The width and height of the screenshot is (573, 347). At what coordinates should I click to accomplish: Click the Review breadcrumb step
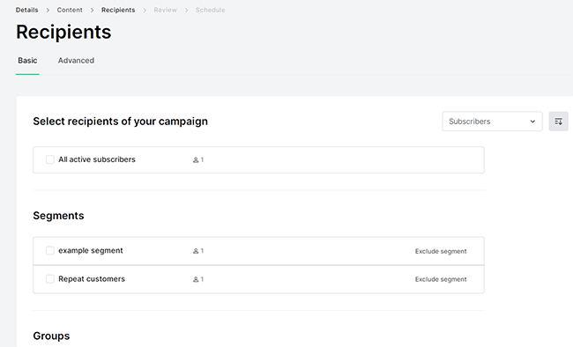tap(165, 10)
